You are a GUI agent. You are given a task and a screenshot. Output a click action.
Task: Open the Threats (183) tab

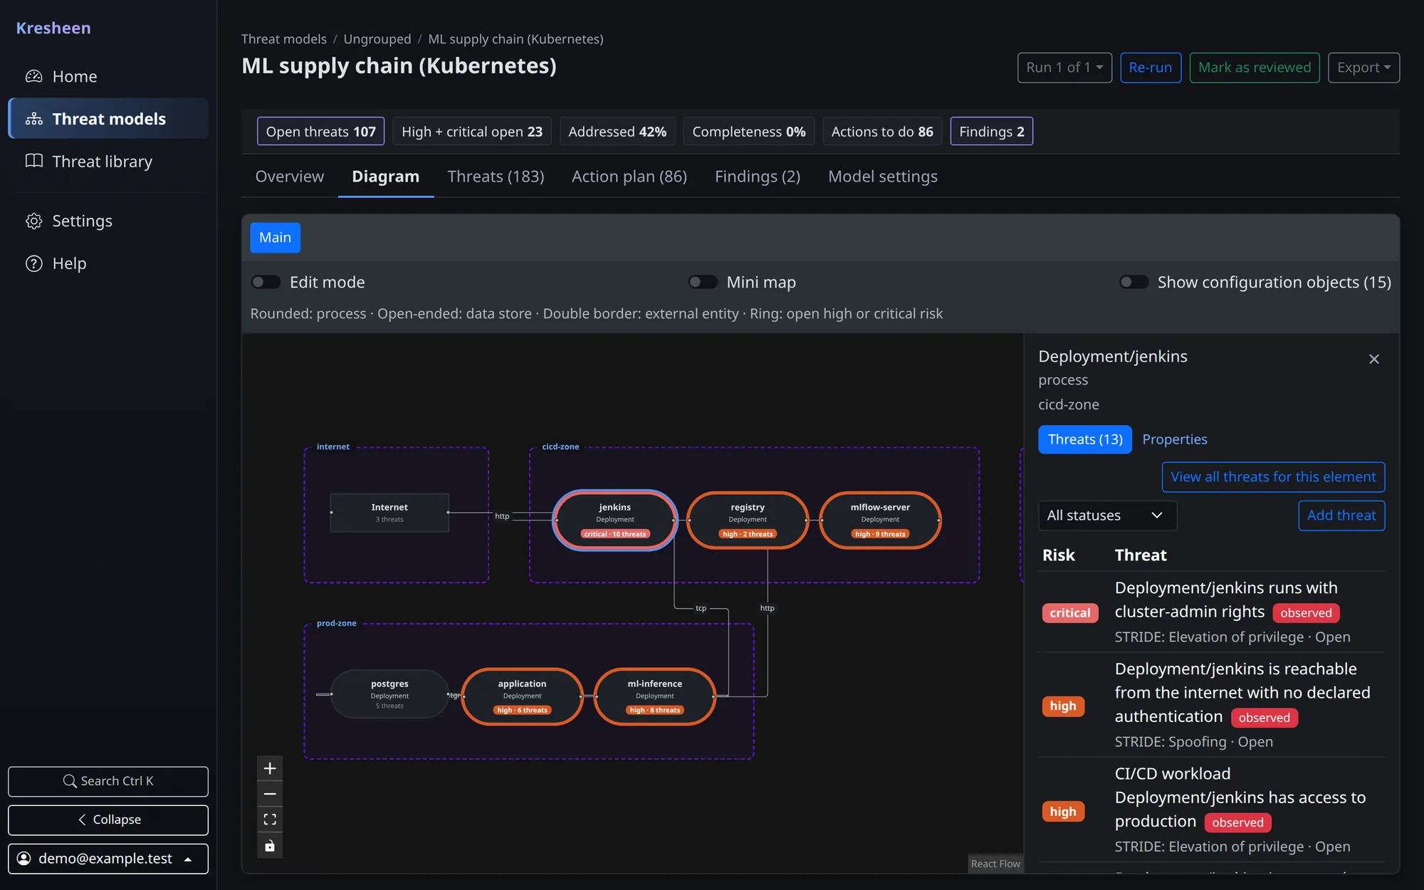[x=496, y=177]
